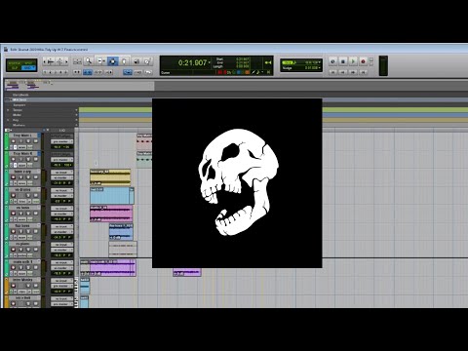
Task: Solo the vs drums track
Action: [x=28, y=195]
